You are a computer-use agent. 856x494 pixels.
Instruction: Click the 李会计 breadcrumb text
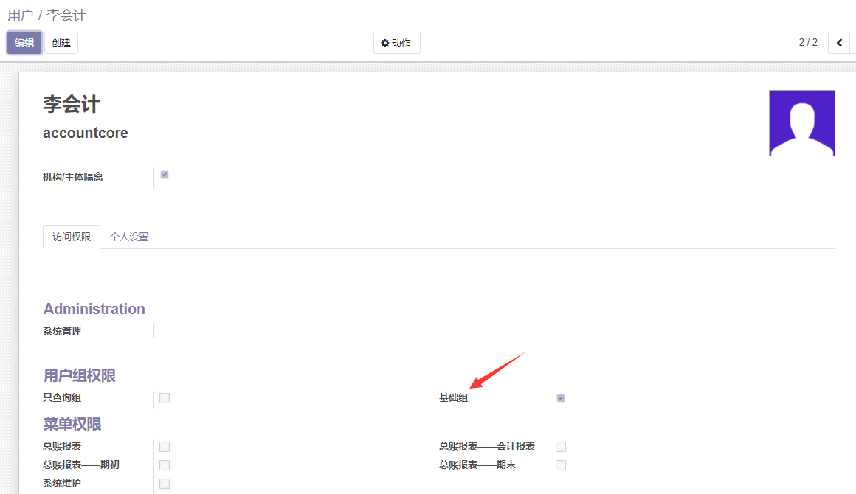click(66, 15)
